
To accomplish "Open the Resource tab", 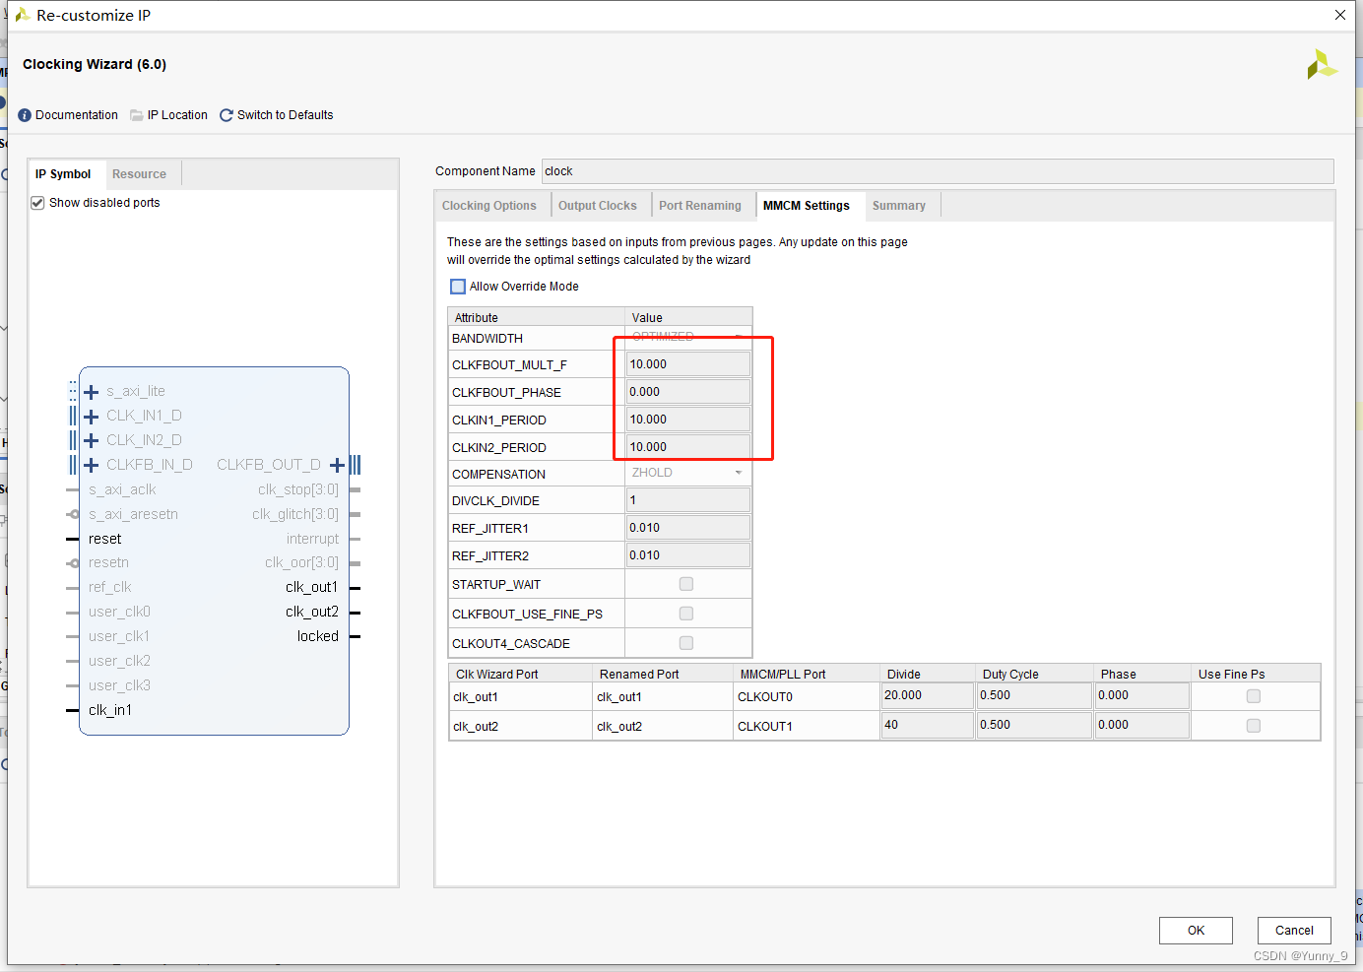I will tap(139, 173).
